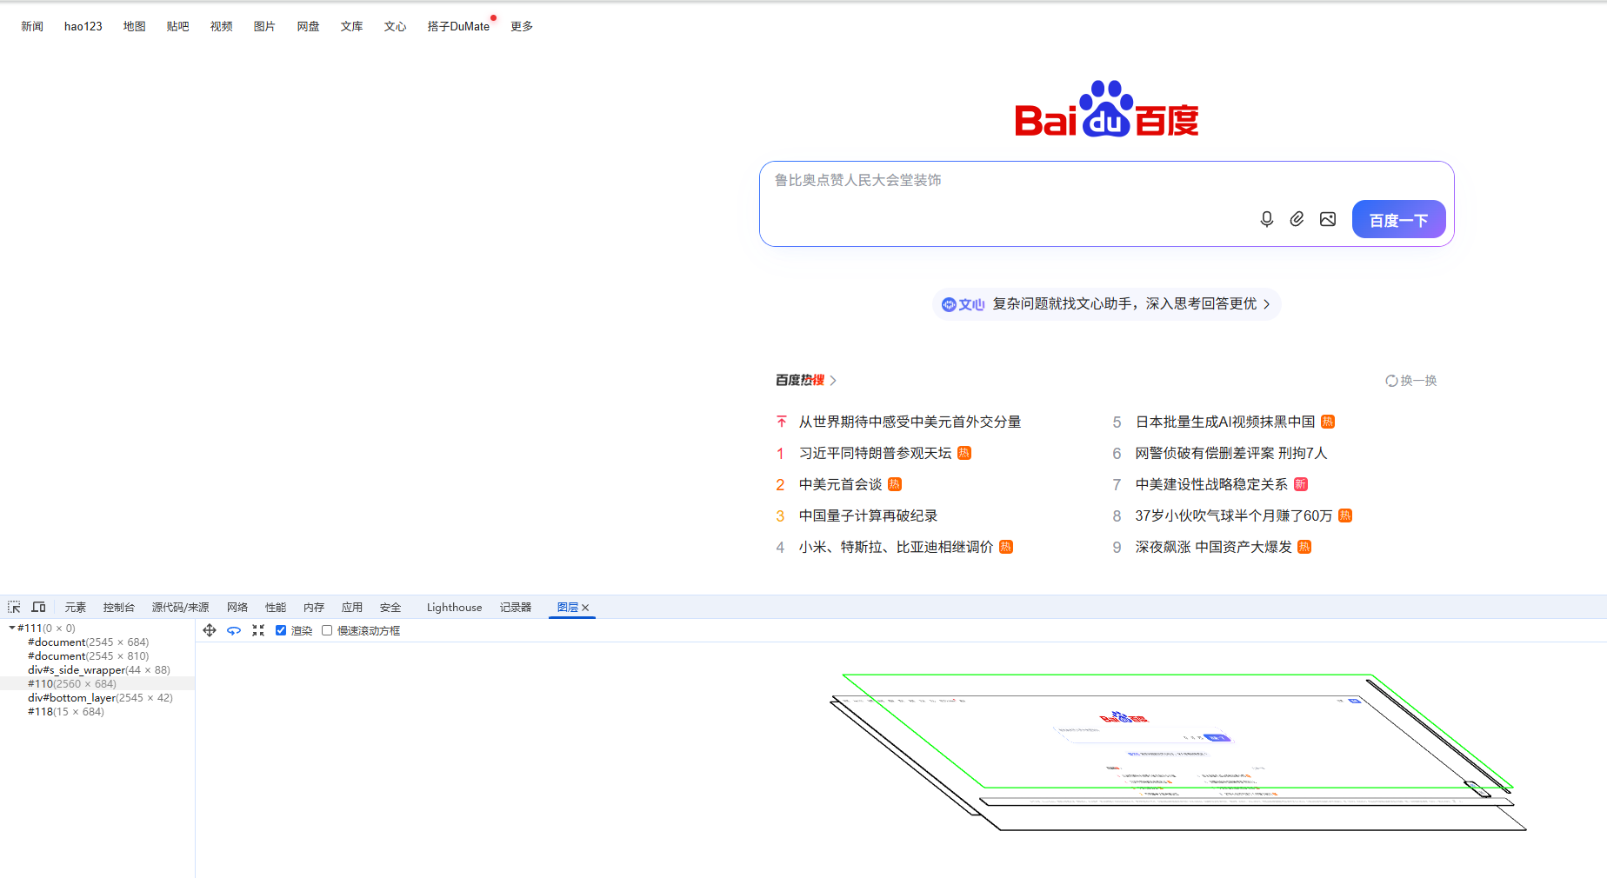Click the refresh icon beside 换一换
This screenshot has width=1607, height=878.
tap(1391, 381)
